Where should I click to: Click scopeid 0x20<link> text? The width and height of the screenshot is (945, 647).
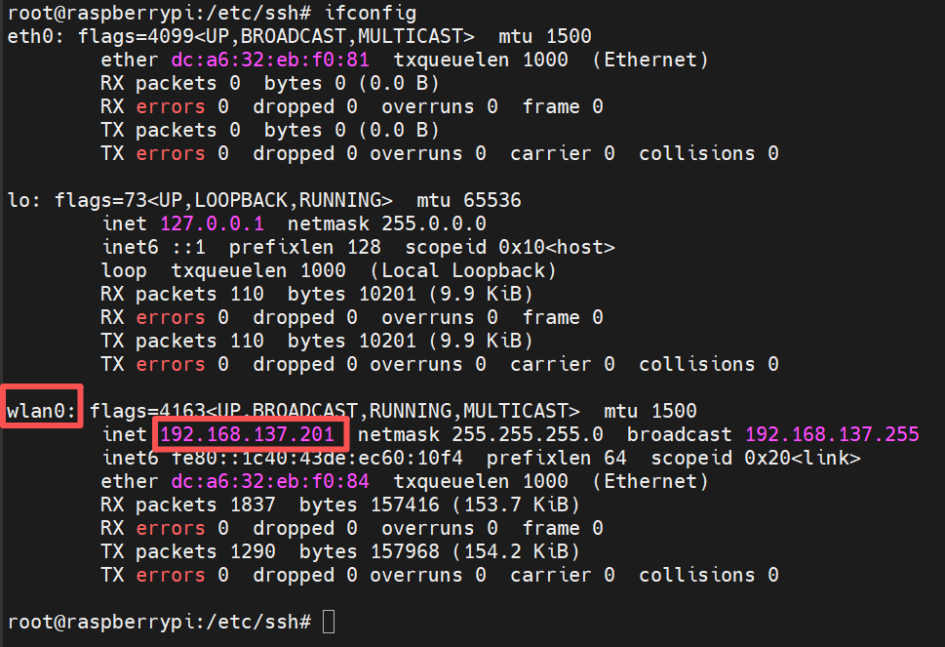point(756,458)
